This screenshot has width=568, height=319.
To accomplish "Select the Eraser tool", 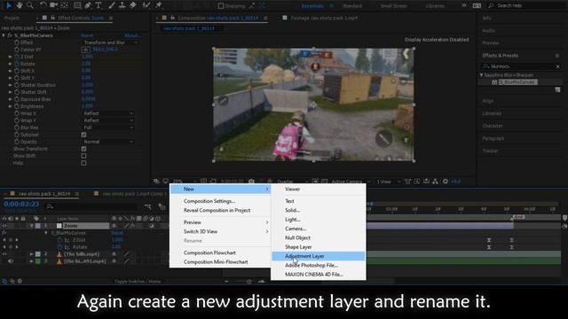I will 132,5.
